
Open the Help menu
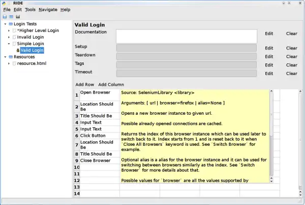point(66,10)
